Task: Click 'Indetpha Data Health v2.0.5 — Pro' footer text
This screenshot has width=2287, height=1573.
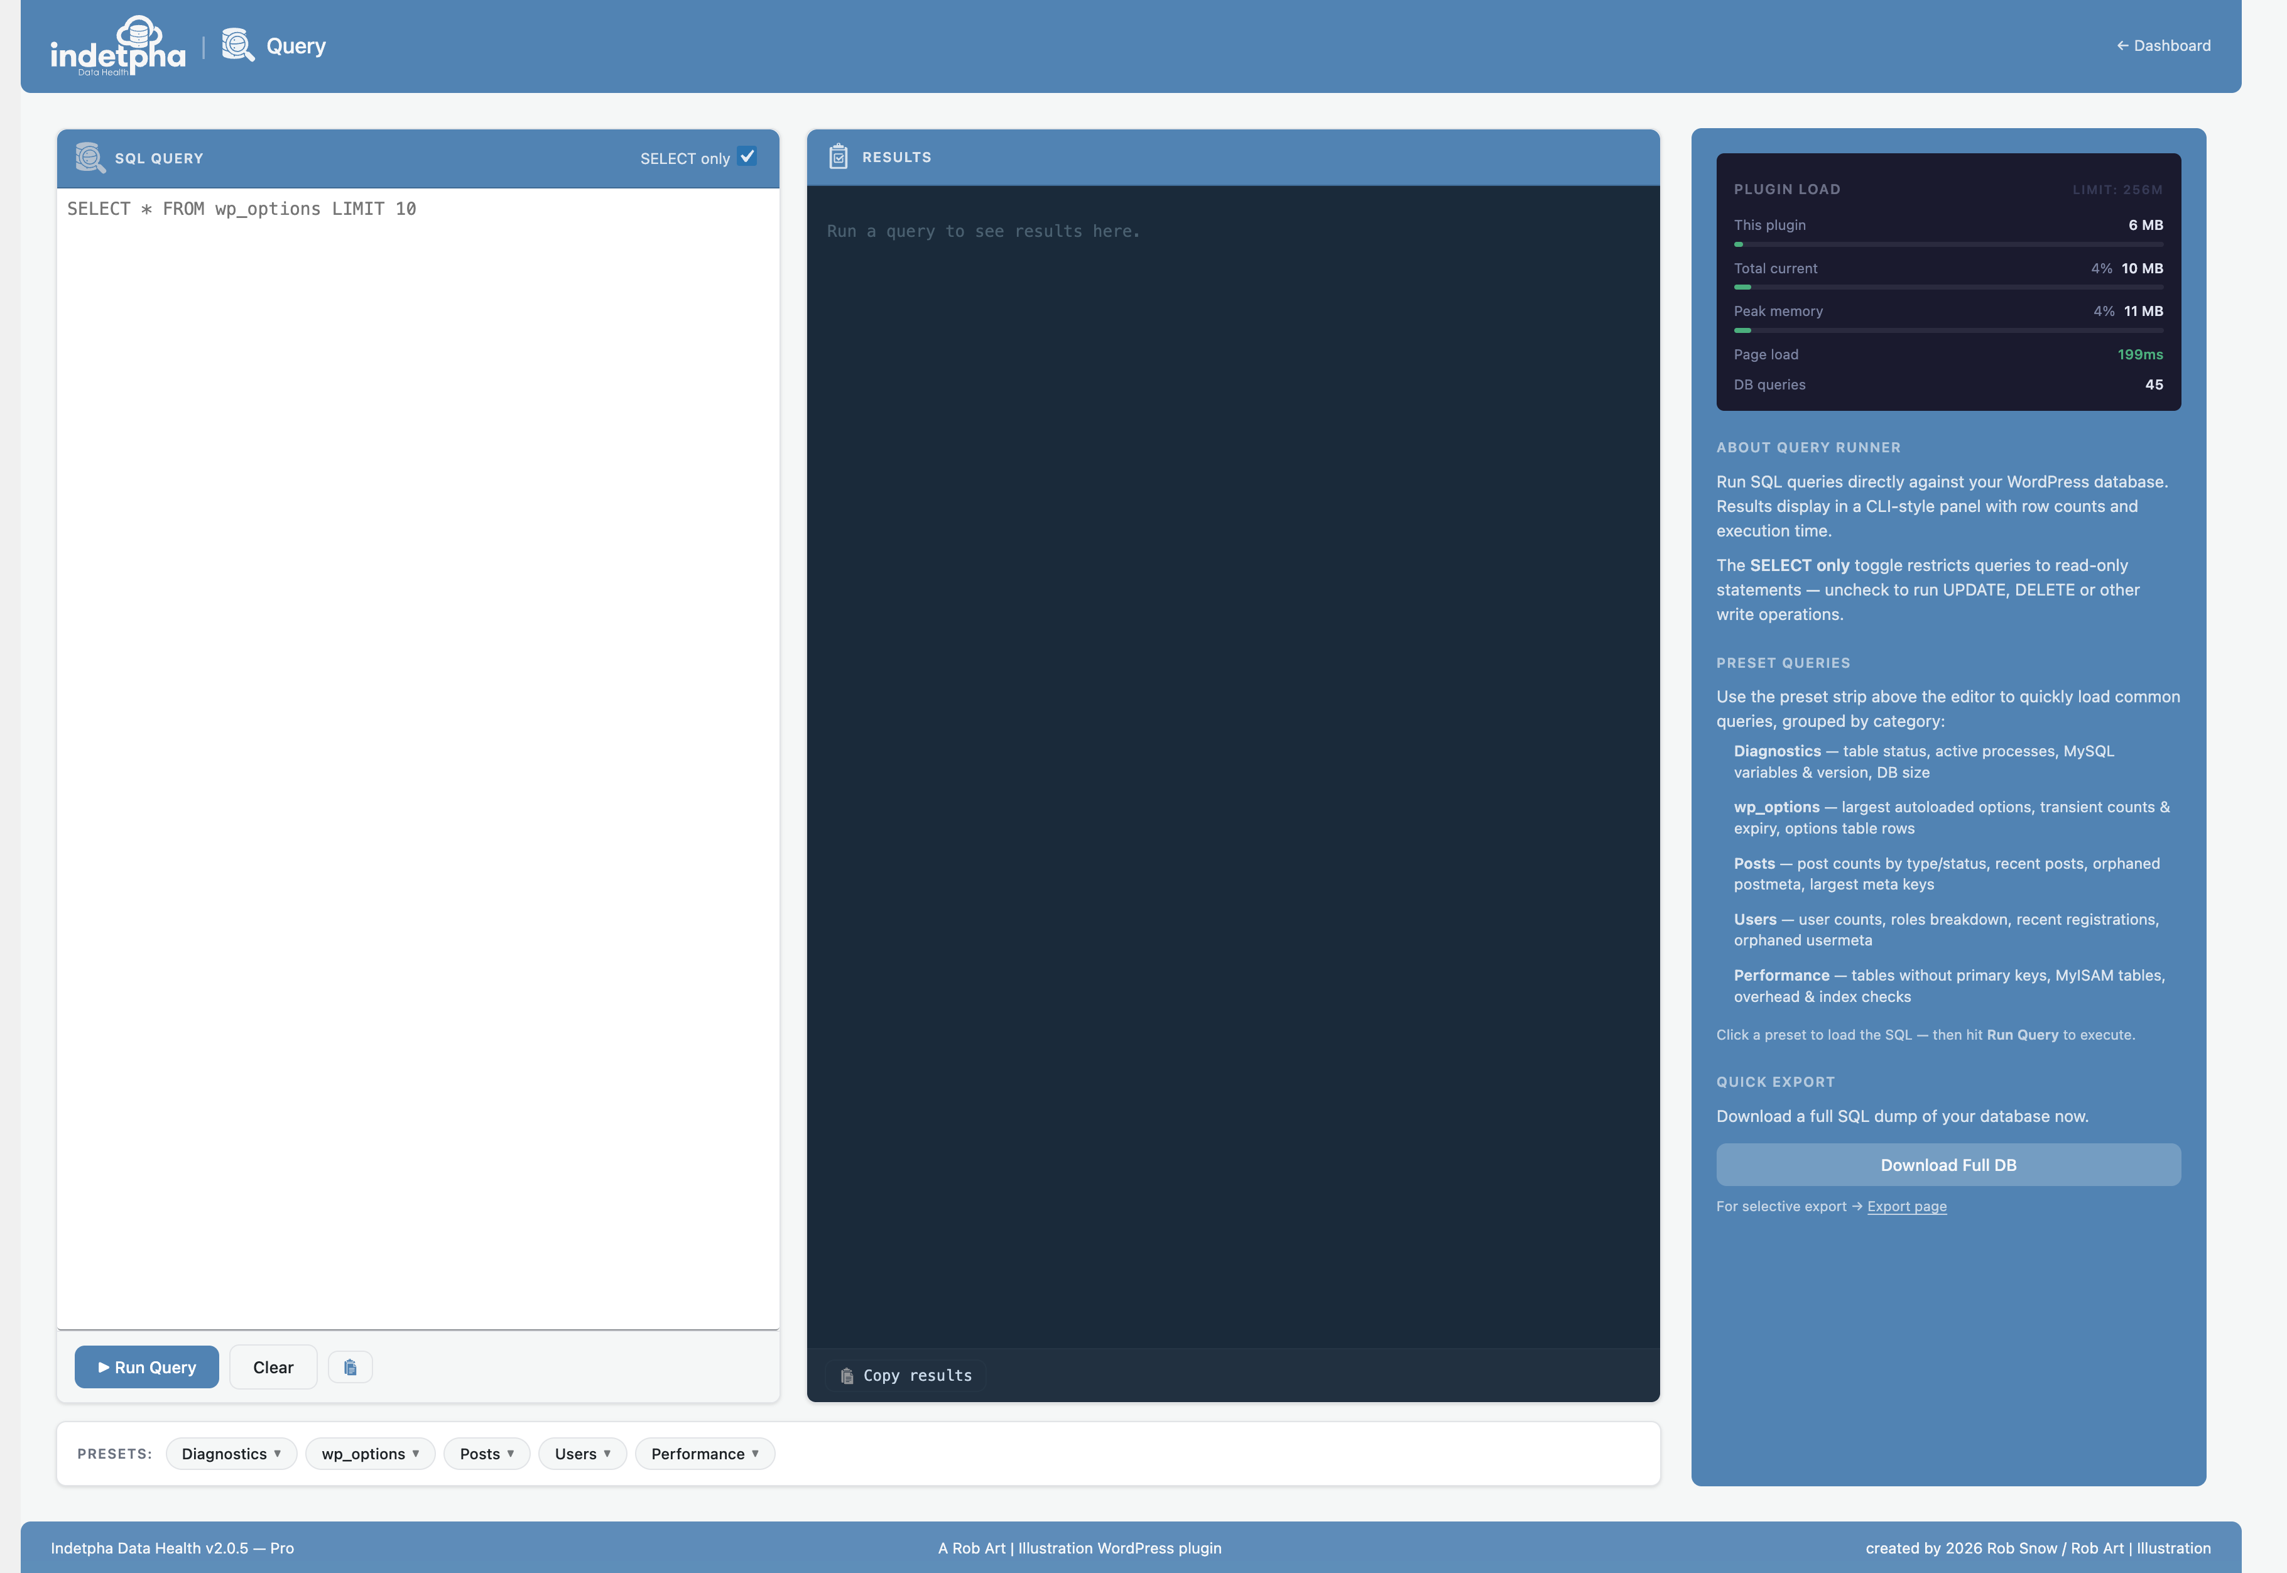Action: point(173,1549)
